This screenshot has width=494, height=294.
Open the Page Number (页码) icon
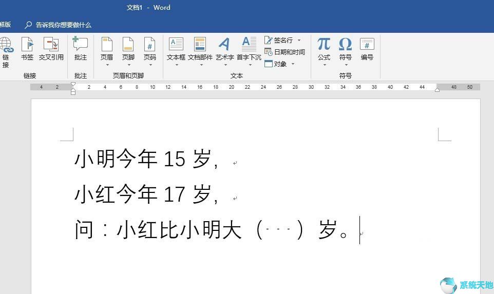click(149, 44)
